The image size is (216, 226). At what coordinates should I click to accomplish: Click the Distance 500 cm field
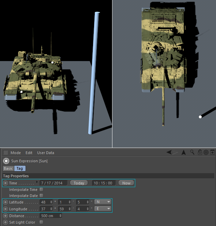pyautogui.click(x=49, y=215)
